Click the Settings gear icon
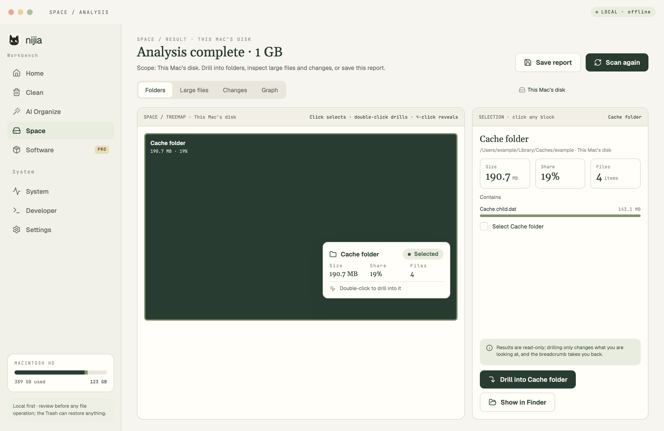664x431 pixels. pos(16,230)
